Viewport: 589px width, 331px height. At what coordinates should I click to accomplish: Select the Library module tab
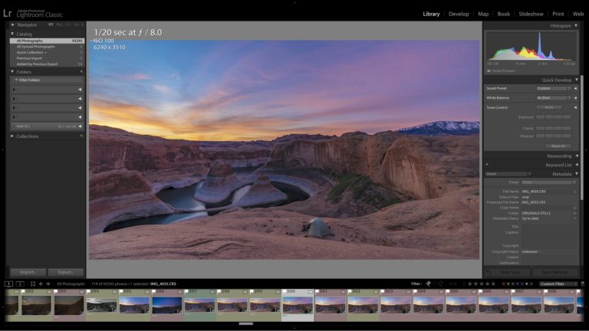coord(431,14)
